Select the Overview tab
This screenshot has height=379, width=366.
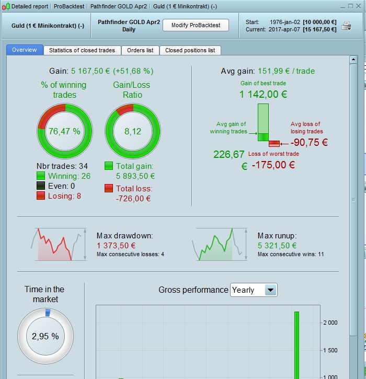[x=25, y=50]
